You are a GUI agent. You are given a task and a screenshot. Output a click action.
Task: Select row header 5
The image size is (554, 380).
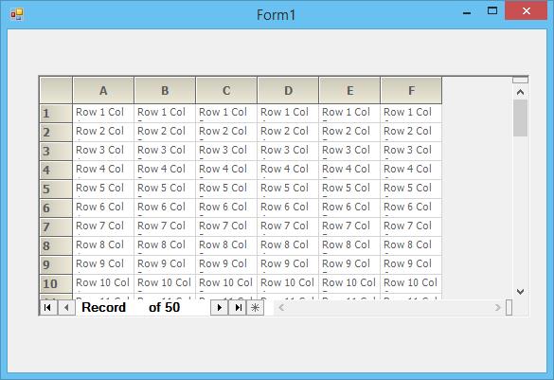56,190
